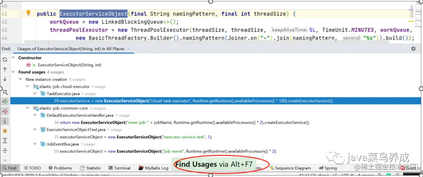The image size is (423, 177).
Task: Collapse New instance creation group
Action: pos(20,79)
